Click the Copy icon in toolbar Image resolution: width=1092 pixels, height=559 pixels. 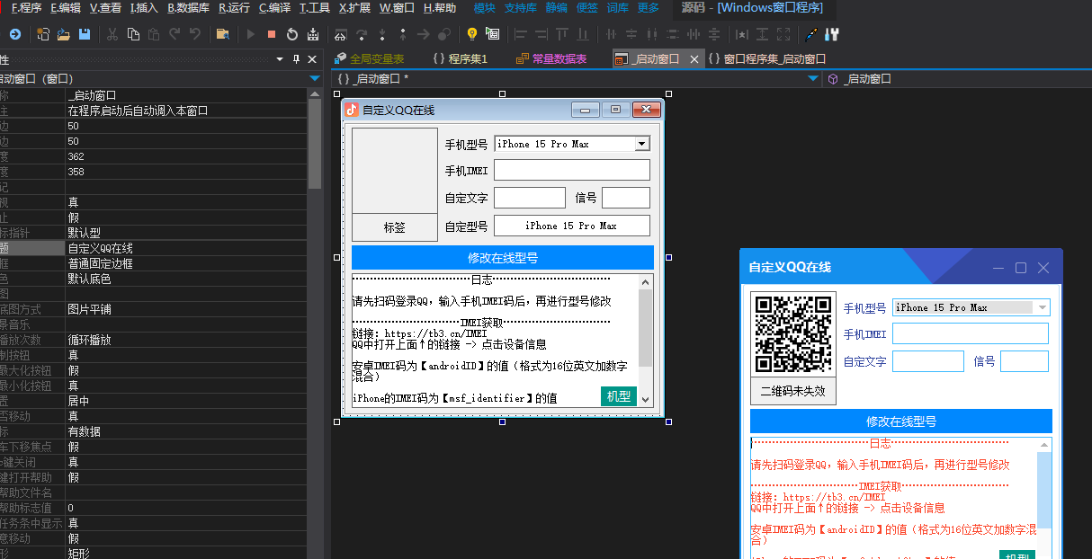tap(133, 35)
